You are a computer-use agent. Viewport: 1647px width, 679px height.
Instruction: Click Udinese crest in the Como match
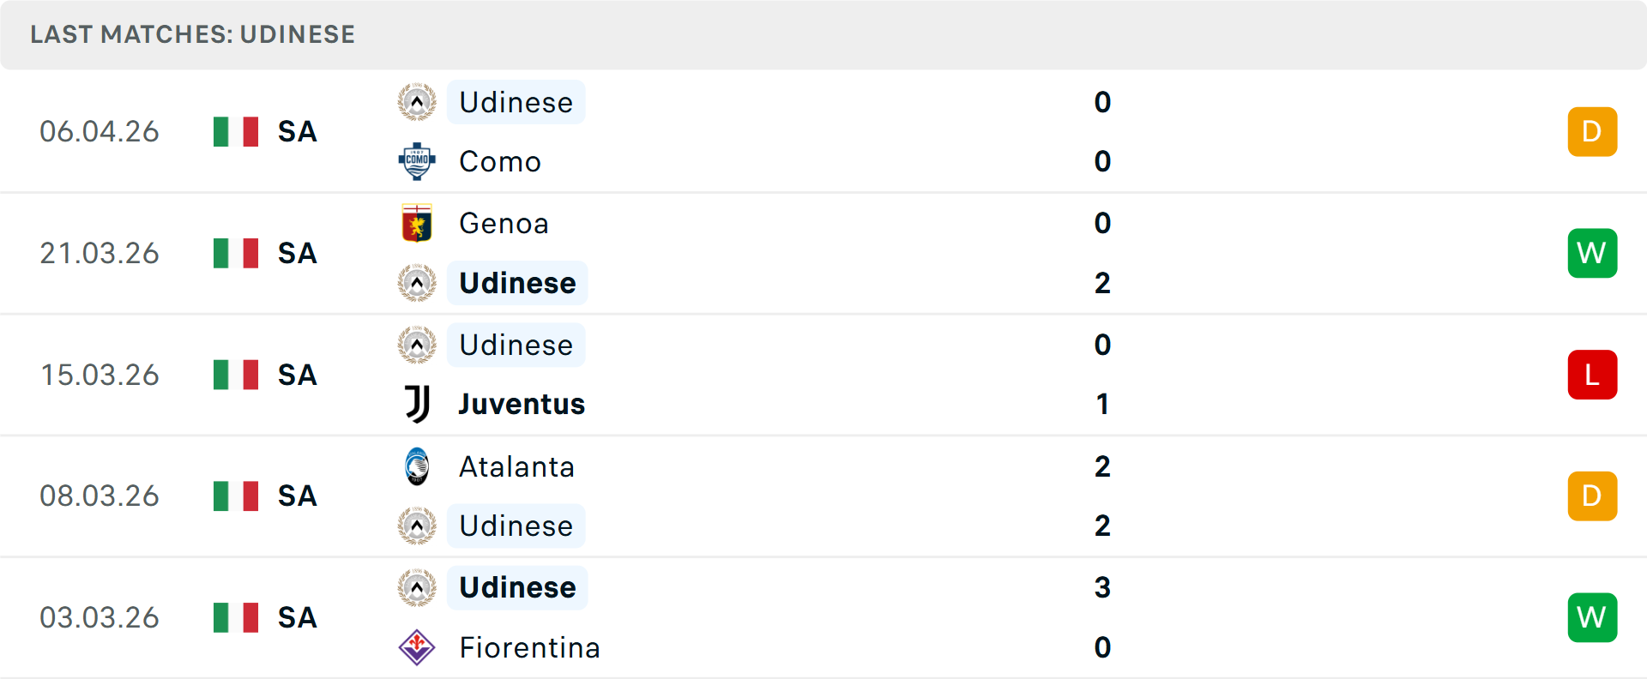(417, 102)
